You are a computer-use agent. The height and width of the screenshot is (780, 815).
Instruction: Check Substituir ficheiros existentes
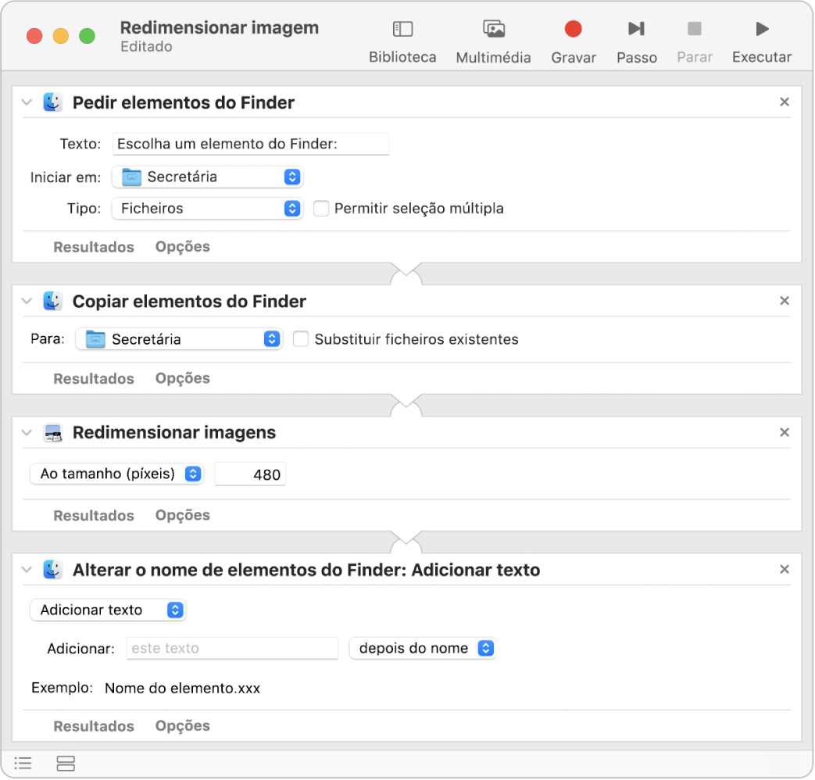pos(300,339)
